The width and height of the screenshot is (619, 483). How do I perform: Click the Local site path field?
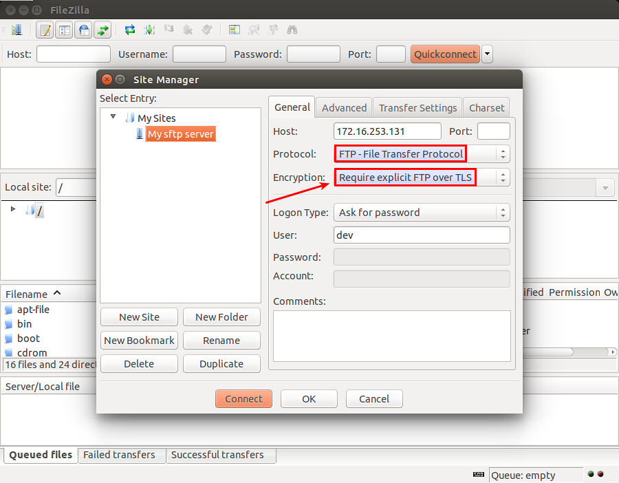click(x=76, y=188)
